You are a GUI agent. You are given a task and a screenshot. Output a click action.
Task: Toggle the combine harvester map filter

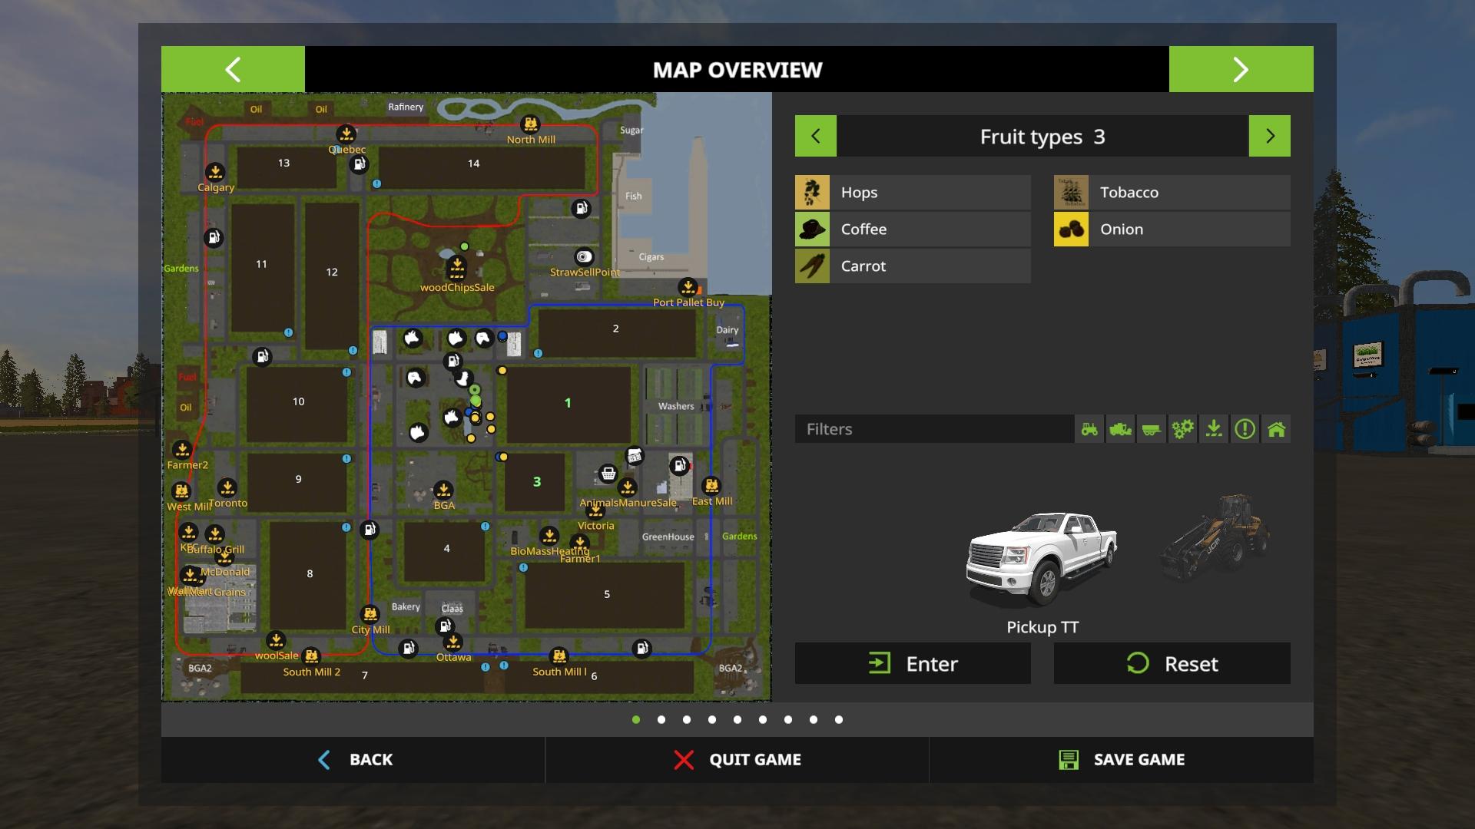(1120, 429)
